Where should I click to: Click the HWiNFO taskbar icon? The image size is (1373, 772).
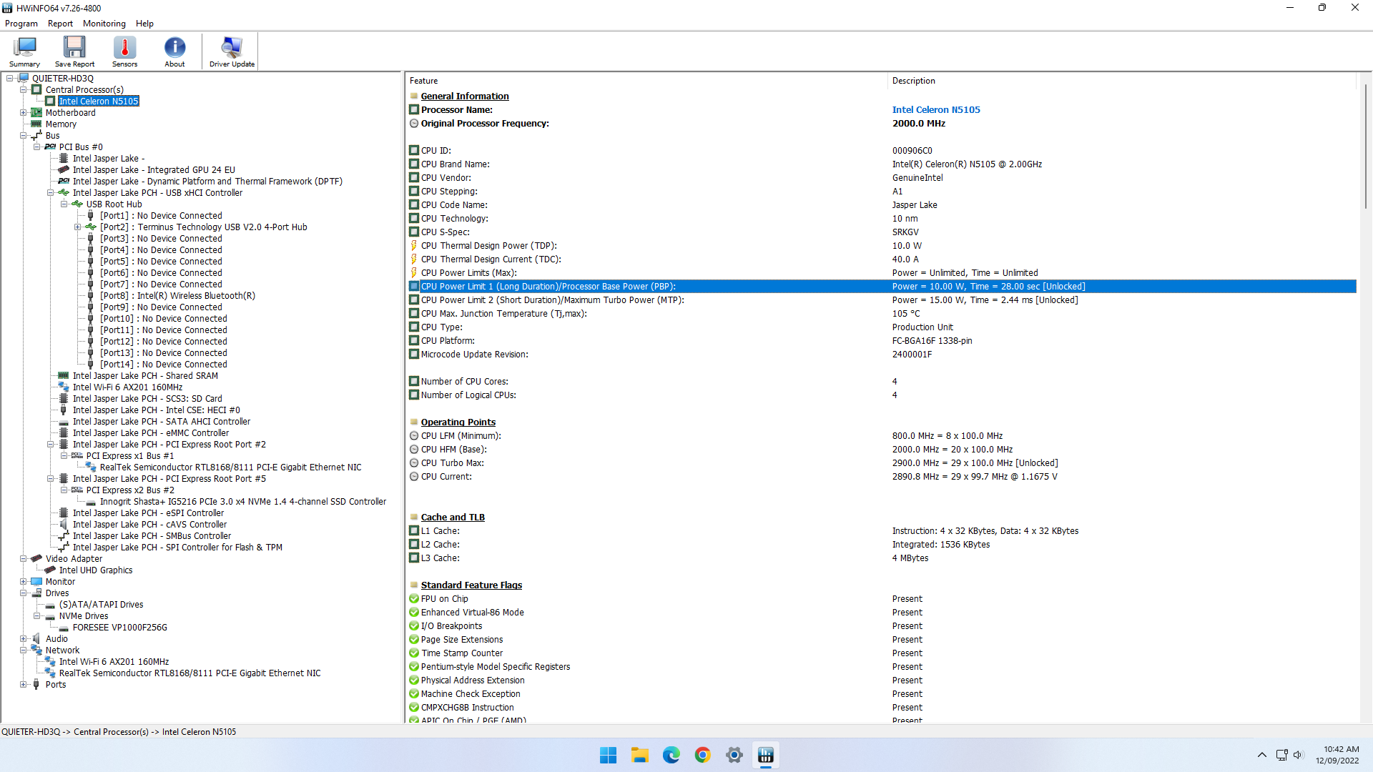pyautogui.click(x=766, y=755)
